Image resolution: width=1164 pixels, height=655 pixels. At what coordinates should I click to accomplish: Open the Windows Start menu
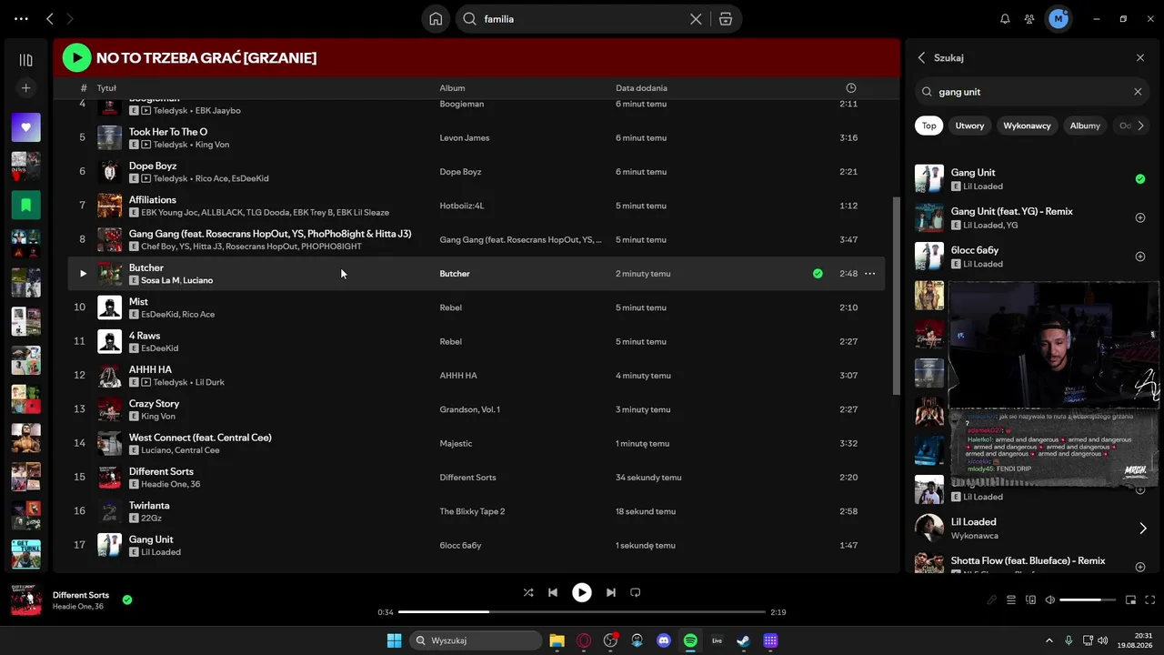click(394, 640)
